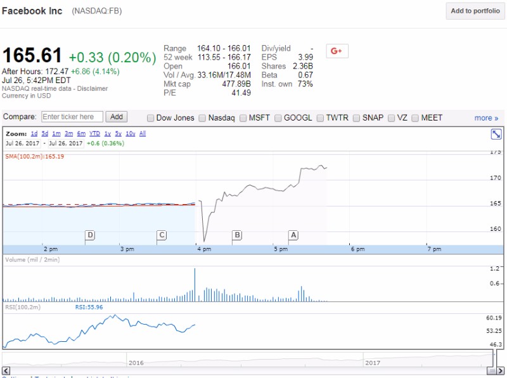The height and width of the screenshot is (378, 507).
Task: Click the left scroll arrow below chart
Action: (6, 370)
